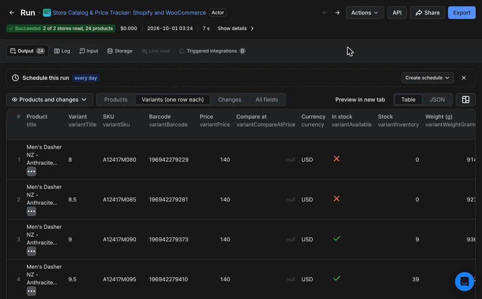The image size is (482, 299).
Task: Open the chat support bubble
Action: pyautogui.click(x=465, y=282)
